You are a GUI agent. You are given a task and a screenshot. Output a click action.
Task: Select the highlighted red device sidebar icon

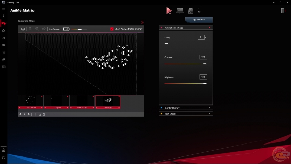(4, 23)
